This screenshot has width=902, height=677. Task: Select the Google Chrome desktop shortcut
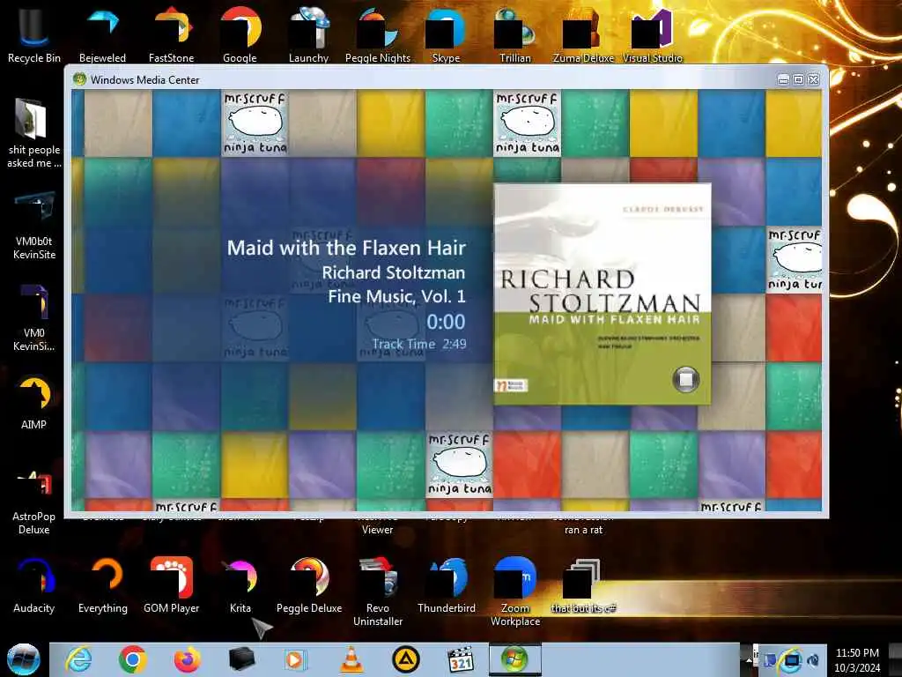pos(240,34)
